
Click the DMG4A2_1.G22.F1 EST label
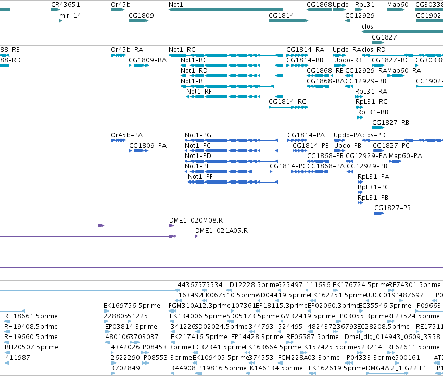[396, 368]
